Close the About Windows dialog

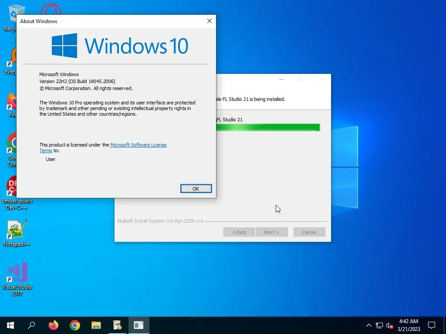[209, 21]
